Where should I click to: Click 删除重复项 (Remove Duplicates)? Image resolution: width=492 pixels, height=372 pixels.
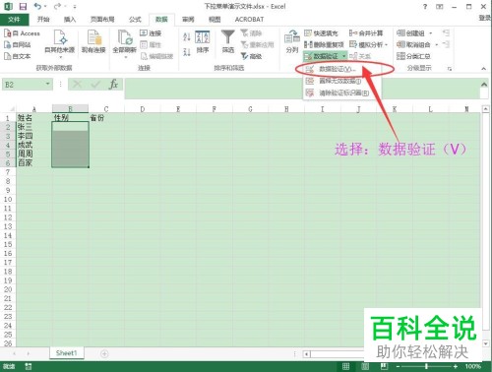coord(324,44)
